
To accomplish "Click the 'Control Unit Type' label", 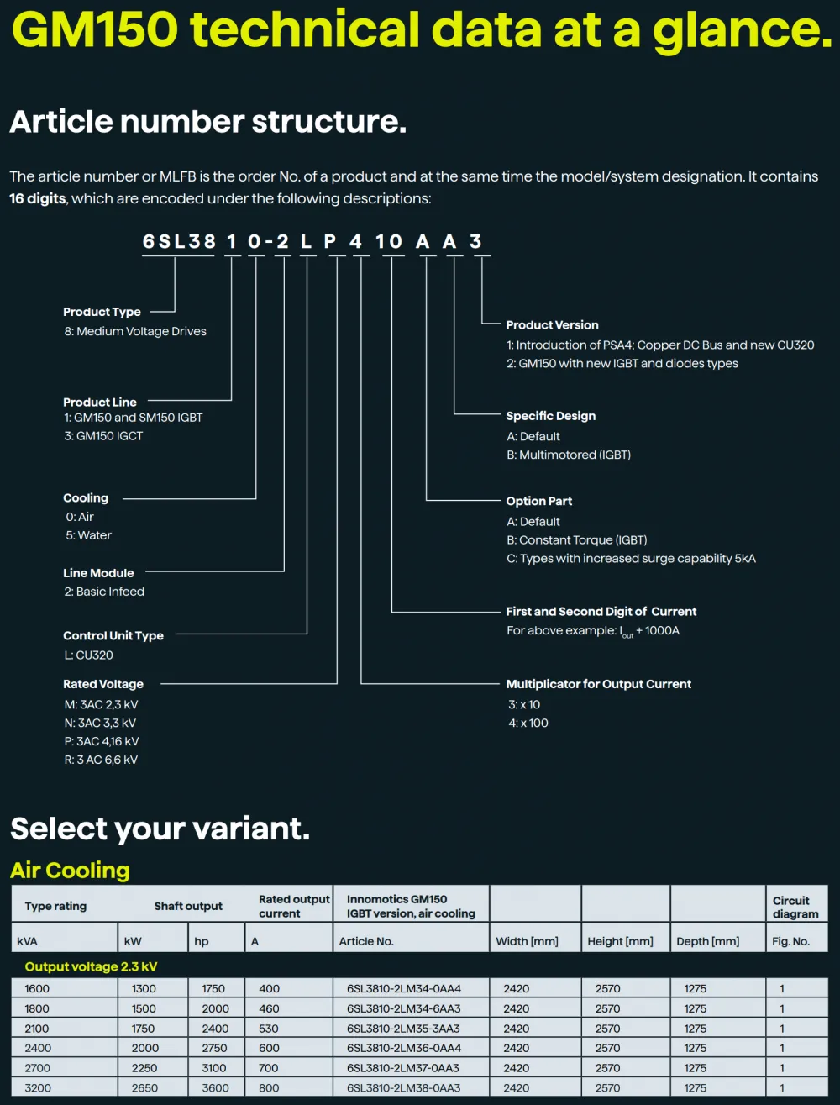I will [113, 636].
